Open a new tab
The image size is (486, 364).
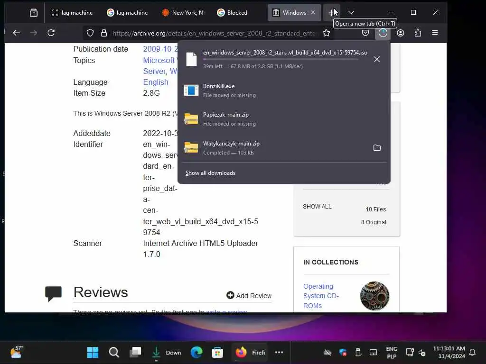tap(331, 13)
